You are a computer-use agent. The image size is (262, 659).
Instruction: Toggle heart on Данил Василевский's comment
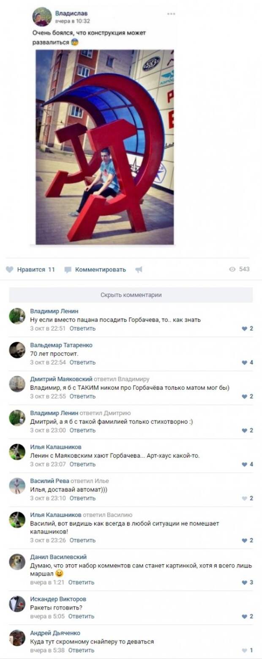pos(244,582)
